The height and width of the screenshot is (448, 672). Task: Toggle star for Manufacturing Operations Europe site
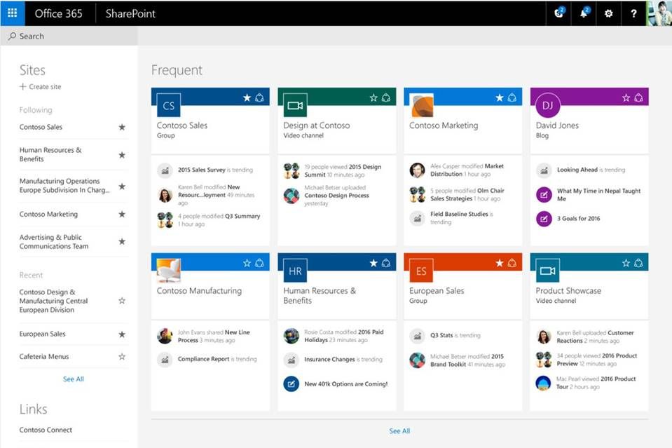[x=122, y=186]
